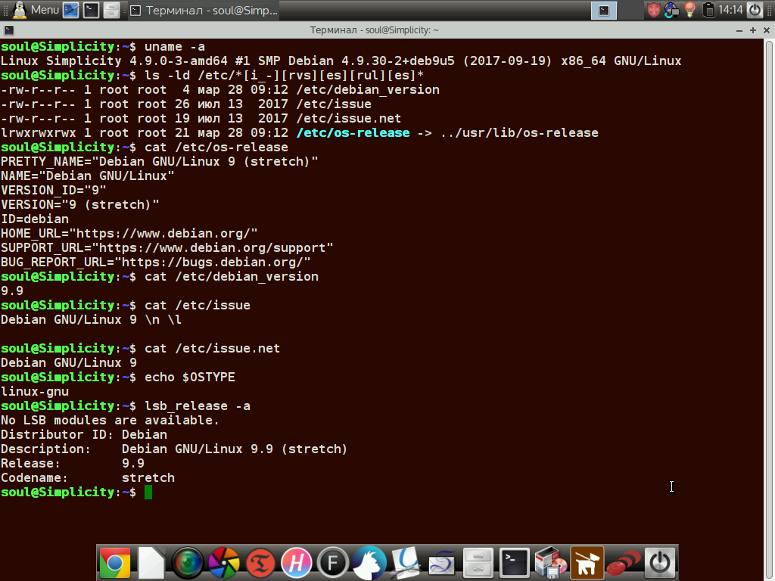This screenshot has width=775, height=581.
Task: Launch the desktop icon beside the Menu button
Action: [x=71, y=10]
